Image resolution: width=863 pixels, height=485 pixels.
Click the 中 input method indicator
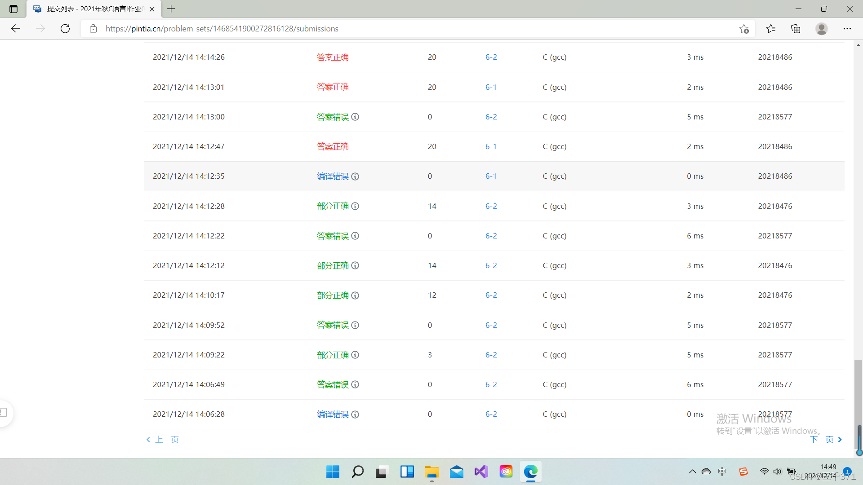coord(722,472)
